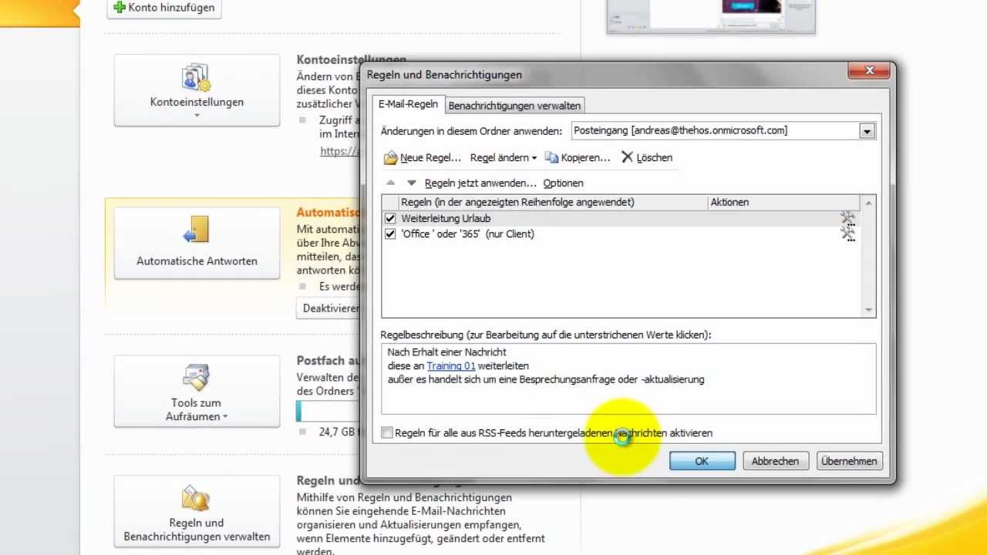Viewport: 987px width, 555px height.
Task: Click the Regeln und Benachrichtigungen verwalten icon
Action: pyautogui.click(x=197, y=498)
